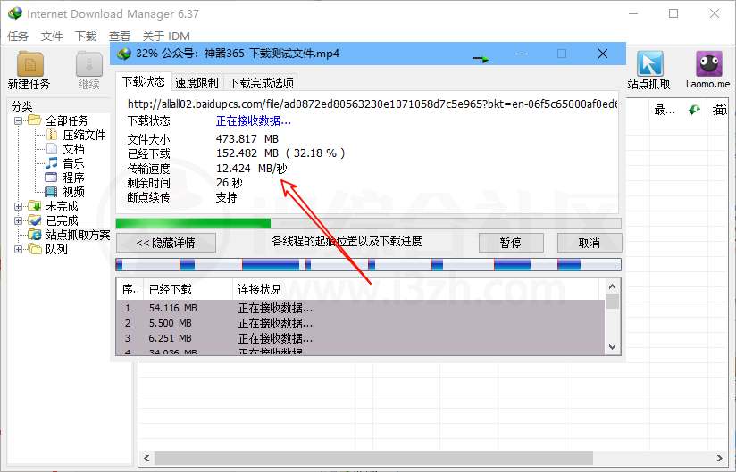Click the 暂停 pause button
736x472 pixels.
pos(510,242)
